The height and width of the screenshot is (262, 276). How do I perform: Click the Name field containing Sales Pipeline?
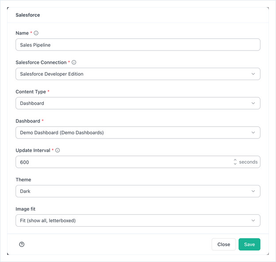click(x=138, y=45)
